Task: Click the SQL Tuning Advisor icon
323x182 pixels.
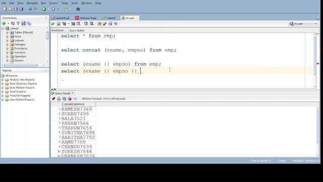Action: click(79, 24)
